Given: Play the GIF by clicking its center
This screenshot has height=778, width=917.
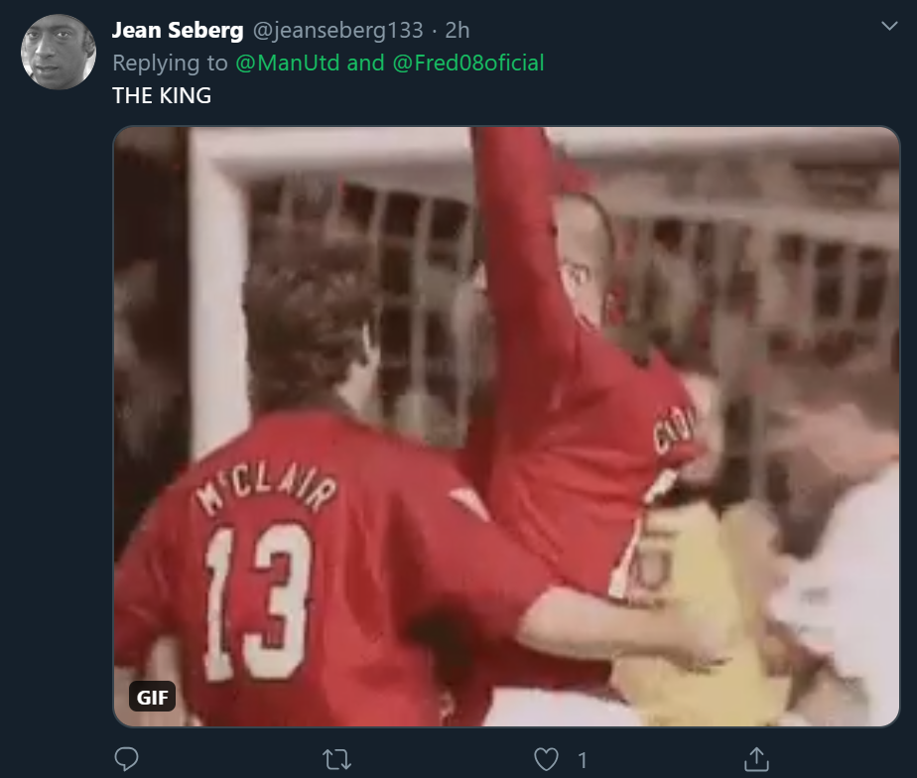Looking at the screenshot, I should [506, 427].
